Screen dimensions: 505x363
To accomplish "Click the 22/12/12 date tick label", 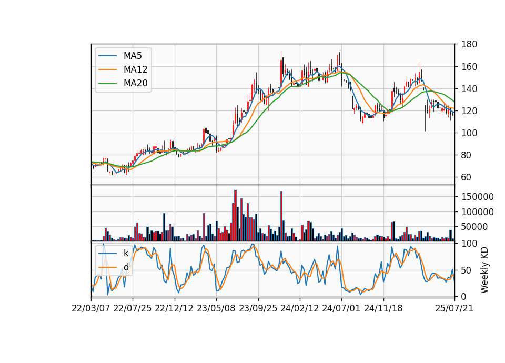I will point(174,309).
